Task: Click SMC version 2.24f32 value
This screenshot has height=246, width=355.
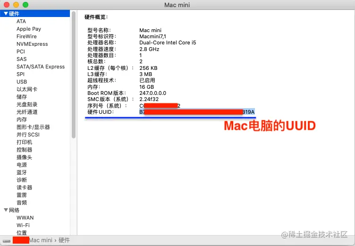Action: tap(149, 99)
